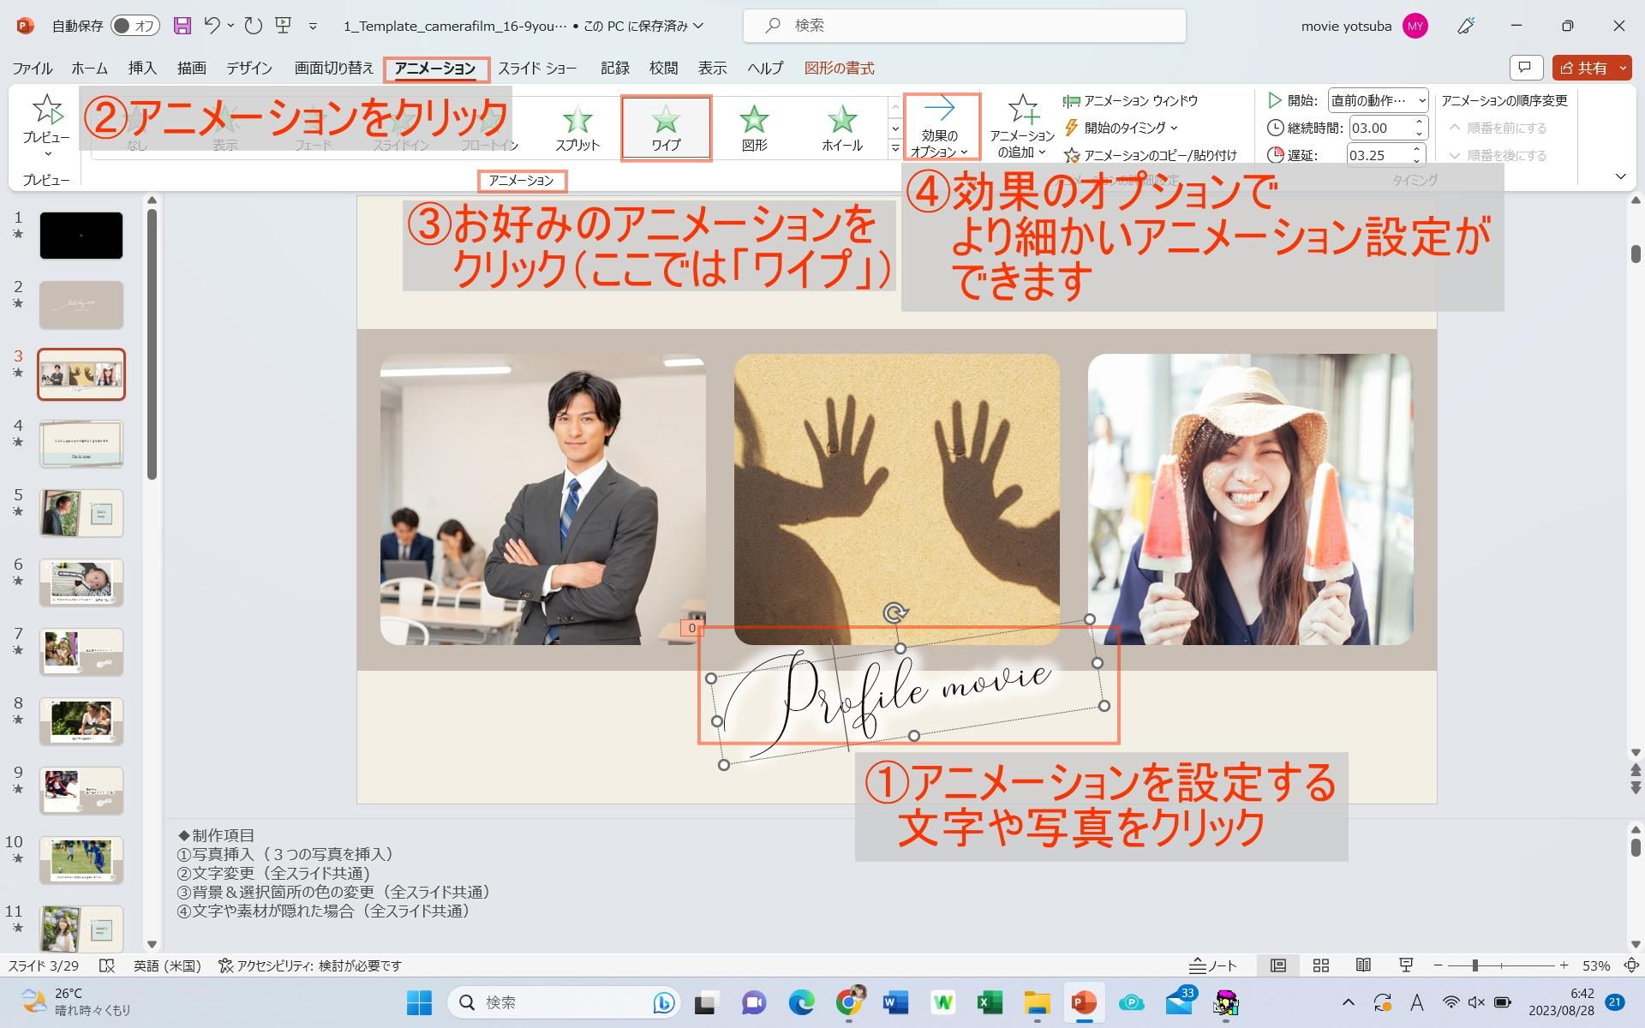
Task: Open the アニメーション ウィンドウ pane
Action: click(1130, 101)
